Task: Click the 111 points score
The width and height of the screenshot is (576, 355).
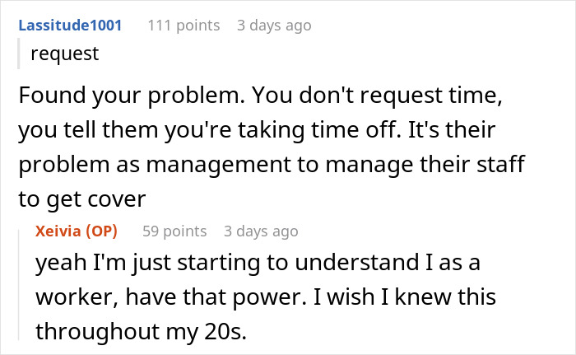Action: coord(183,26)
